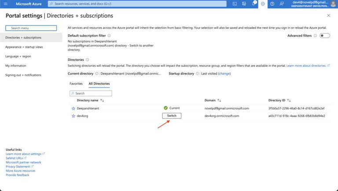The height and width of the screenshot is (191, 338).
Task: Sort by Directory name arrows
Action: coord(102,101)
